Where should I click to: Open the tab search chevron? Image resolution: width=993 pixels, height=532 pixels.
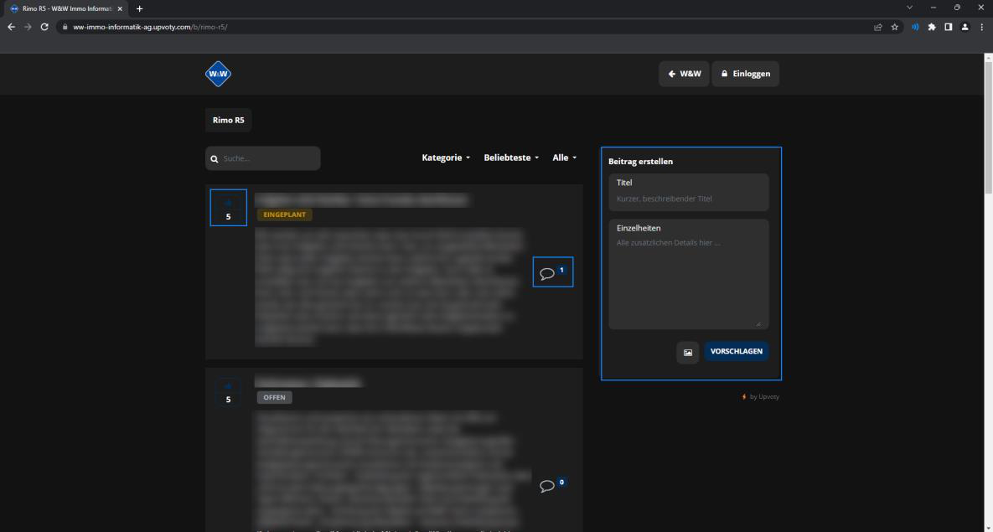(x=909, y=8)
